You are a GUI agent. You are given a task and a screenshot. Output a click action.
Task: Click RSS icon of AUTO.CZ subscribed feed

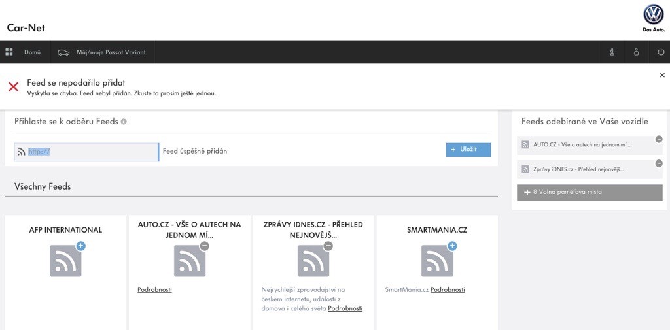coord(525,145)
